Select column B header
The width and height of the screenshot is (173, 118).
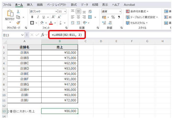[60, 41]
